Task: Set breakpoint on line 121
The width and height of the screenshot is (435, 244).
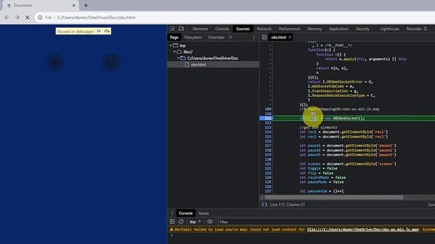Action: pos(268,164)
